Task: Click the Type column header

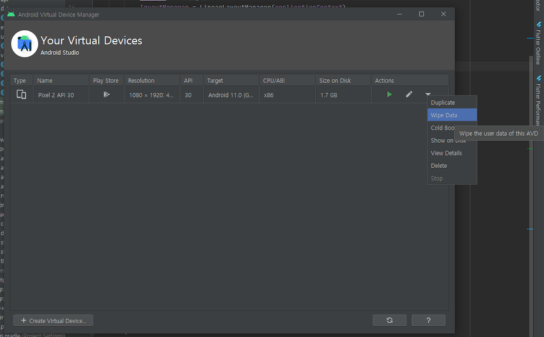Action: click(22, 80)
